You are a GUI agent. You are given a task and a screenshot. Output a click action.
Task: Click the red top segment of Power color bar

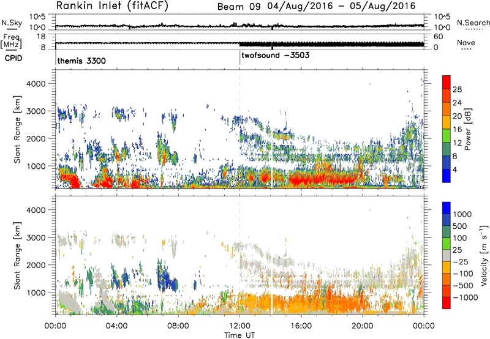point(447,82)
